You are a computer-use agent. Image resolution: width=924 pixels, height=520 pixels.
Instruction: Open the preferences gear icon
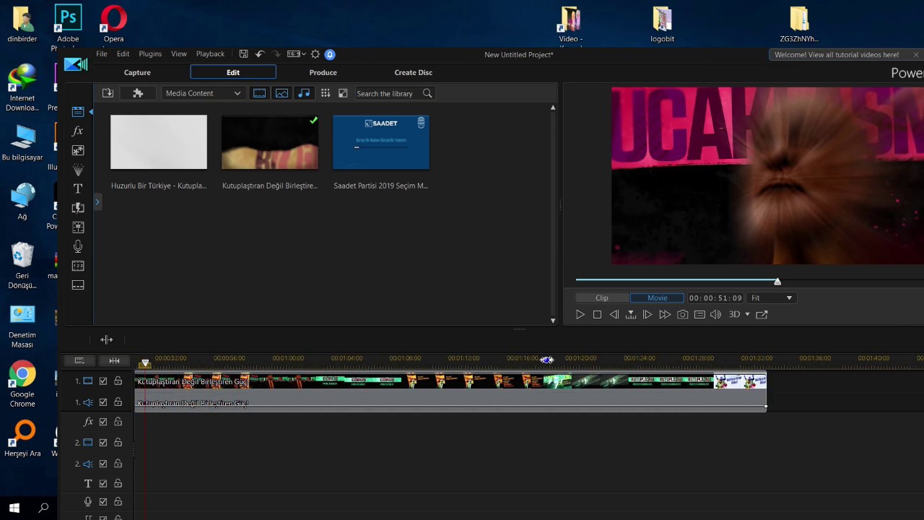[315, 54]
